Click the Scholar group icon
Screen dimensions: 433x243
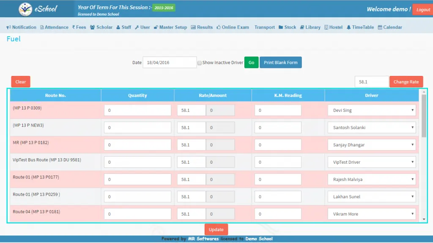tap(92, 27)
